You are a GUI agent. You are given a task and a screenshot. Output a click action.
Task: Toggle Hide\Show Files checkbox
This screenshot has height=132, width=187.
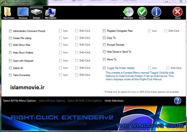coord(10,45)
